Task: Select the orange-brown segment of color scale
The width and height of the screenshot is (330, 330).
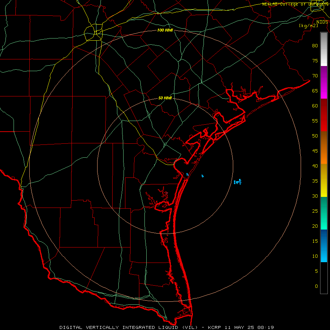Action: click(x=324, y=148)
